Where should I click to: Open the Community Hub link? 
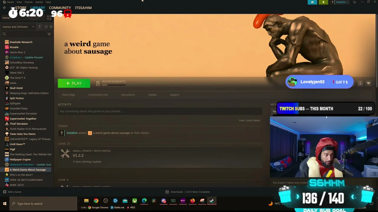98,95
